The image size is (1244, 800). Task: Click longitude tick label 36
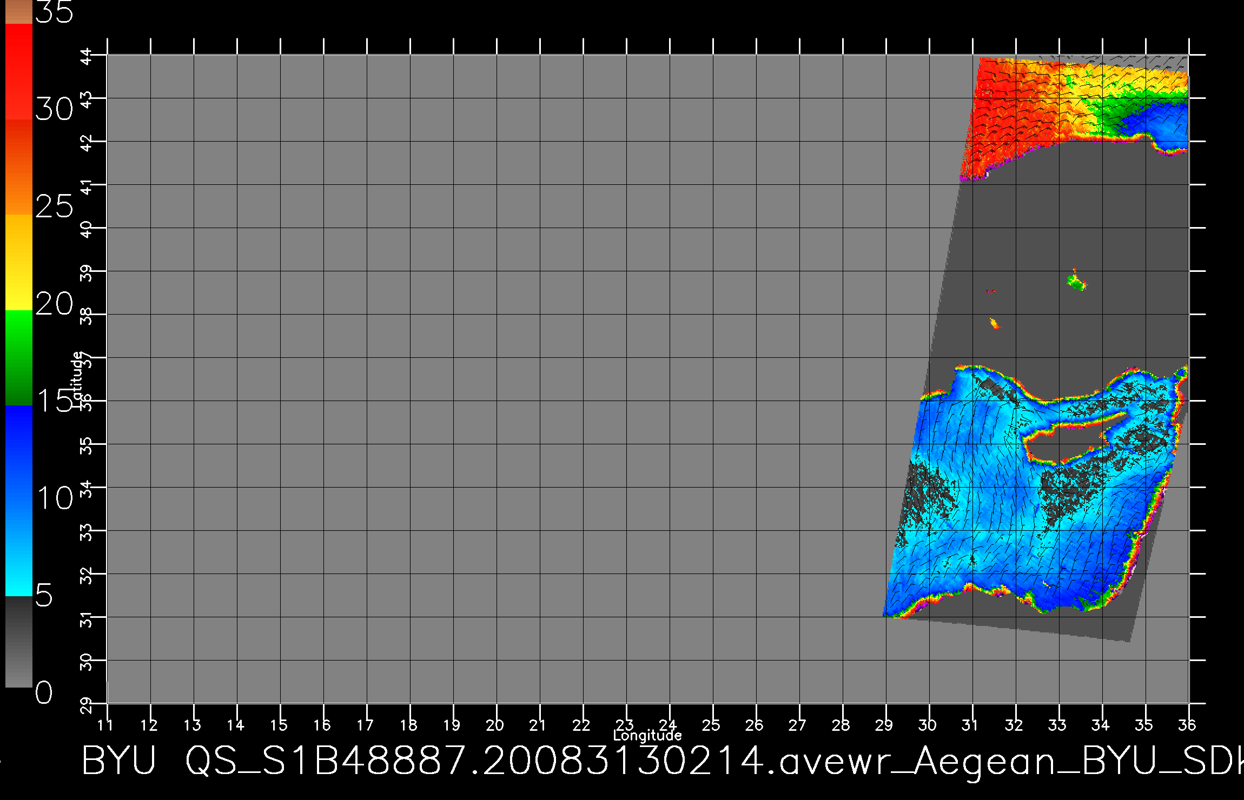tap(1187, 725)
